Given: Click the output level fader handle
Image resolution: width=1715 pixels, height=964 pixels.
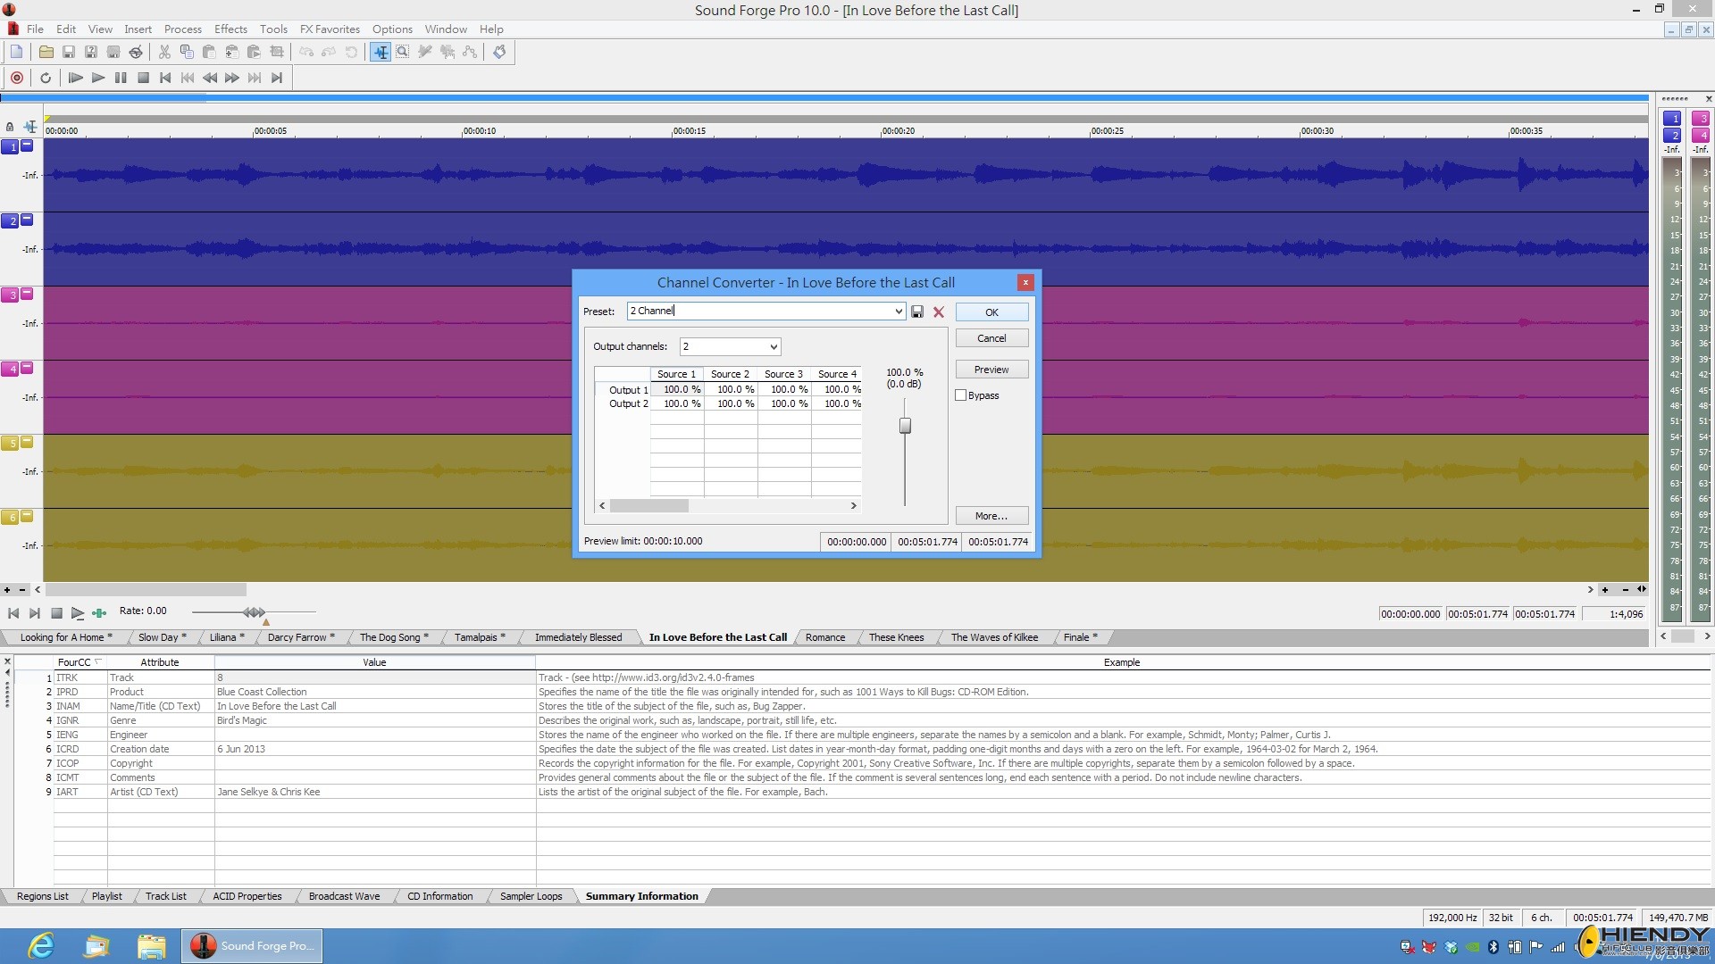Looking at the screenshot, I should [x=905, y=426].
